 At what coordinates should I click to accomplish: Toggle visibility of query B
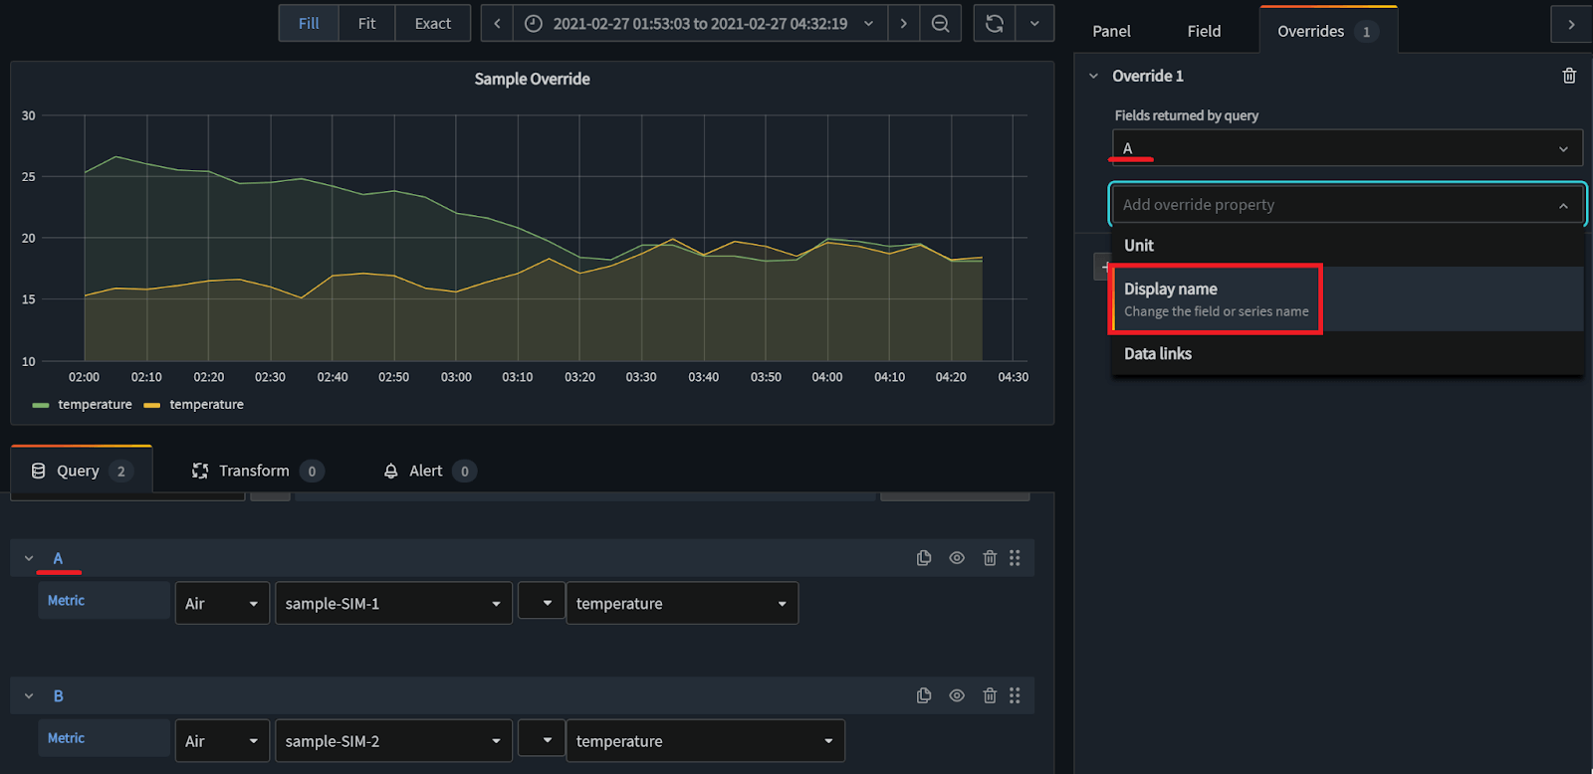pos(957,695)
